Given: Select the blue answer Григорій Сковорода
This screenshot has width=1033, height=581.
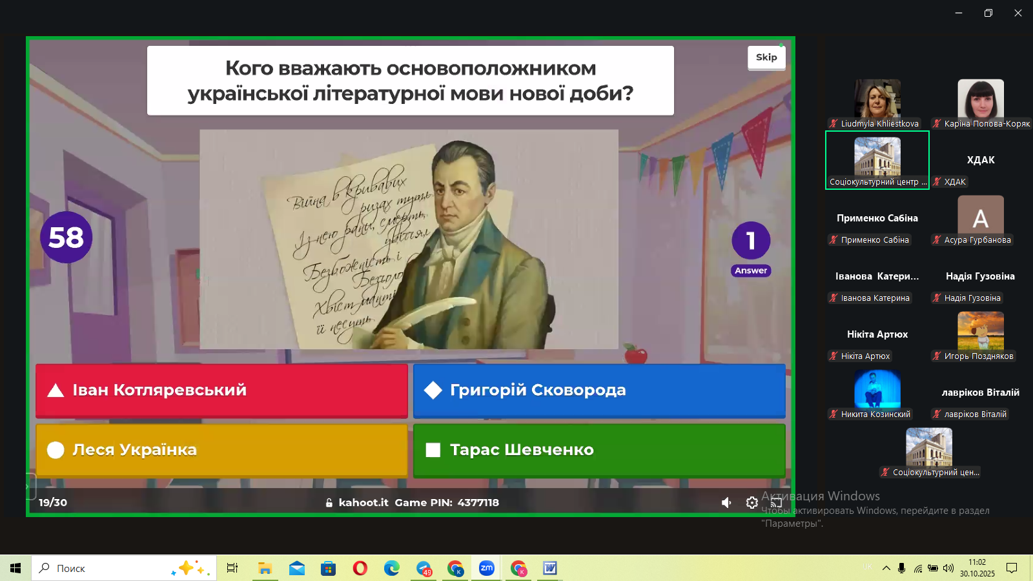Looking at the screenshot, I should coord(598,390).
